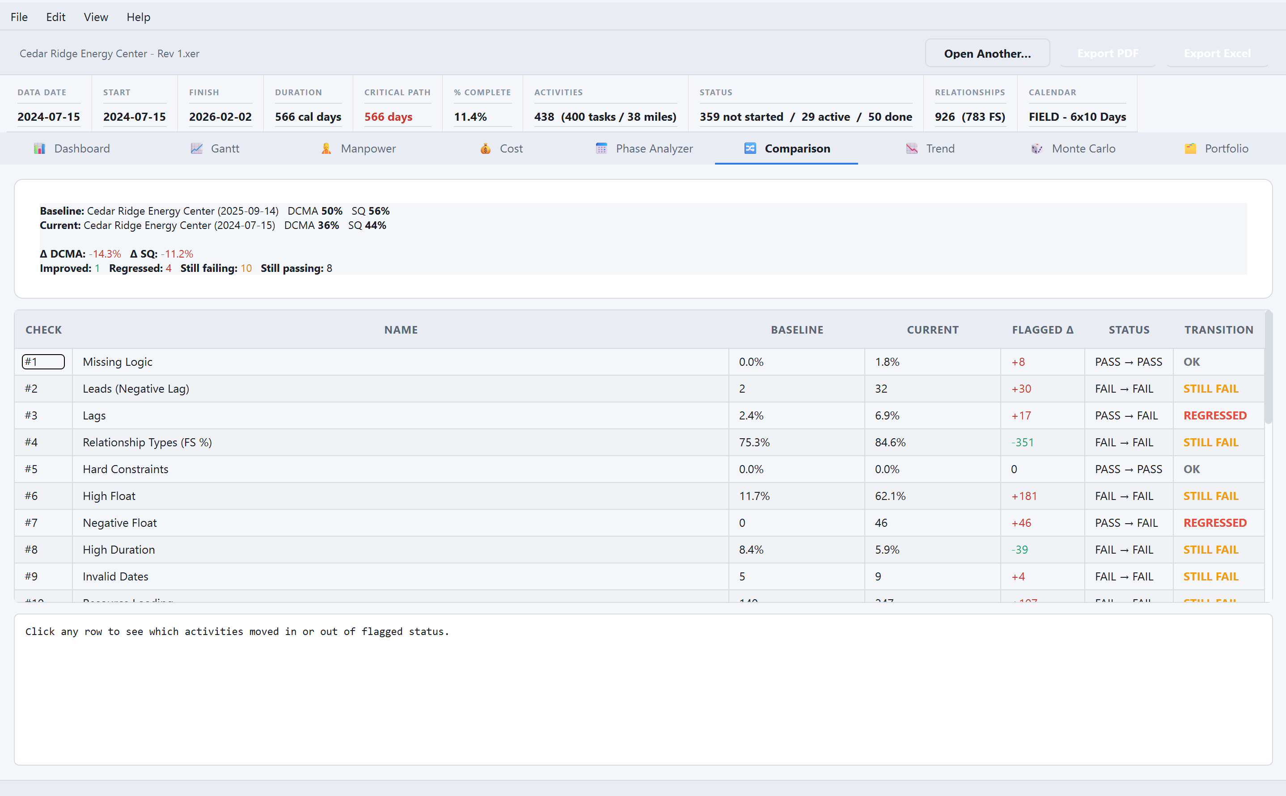Click the Comparison shuffle icon
The width and height of the screenshot is (1286, 796).
(750, 148)
